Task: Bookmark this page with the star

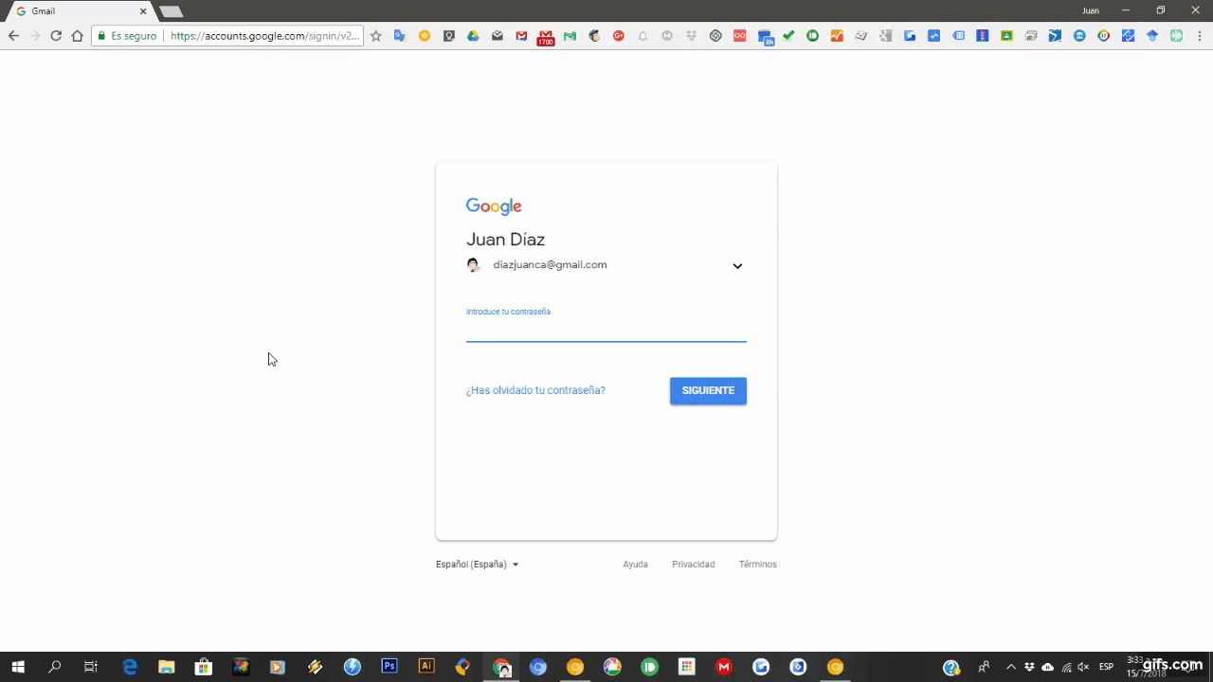Action: 375,36
